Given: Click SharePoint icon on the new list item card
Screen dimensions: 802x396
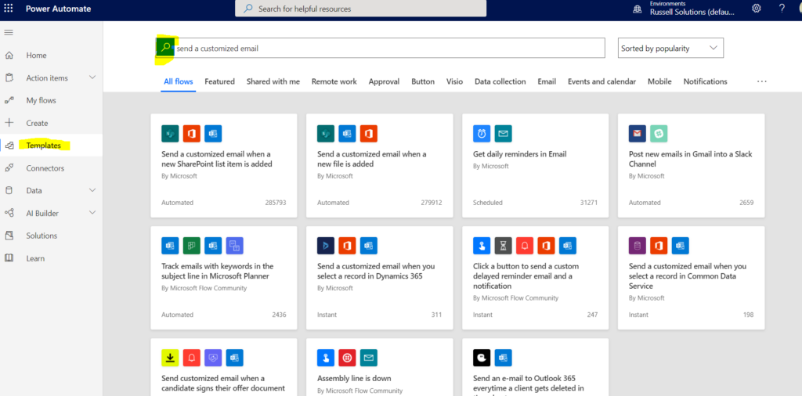Looking at the screenshot, I should (x=170, y=133).
